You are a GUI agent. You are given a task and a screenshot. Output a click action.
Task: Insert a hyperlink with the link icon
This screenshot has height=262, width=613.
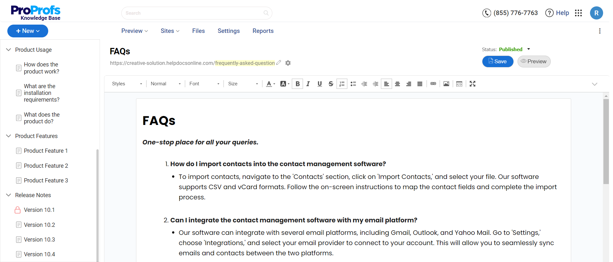433,84
